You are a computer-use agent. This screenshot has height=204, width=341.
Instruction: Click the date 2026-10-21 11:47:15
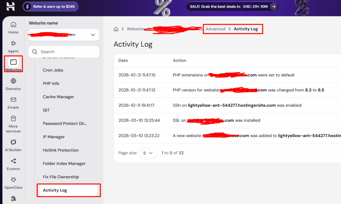pos(137,75)
